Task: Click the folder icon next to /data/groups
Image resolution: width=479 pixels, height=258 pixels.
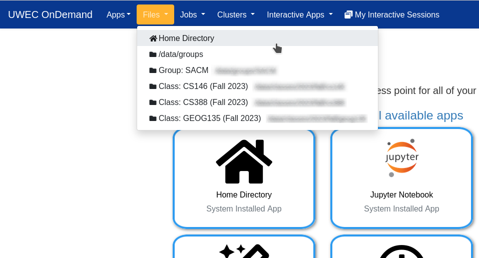Action: coord(153,54)
